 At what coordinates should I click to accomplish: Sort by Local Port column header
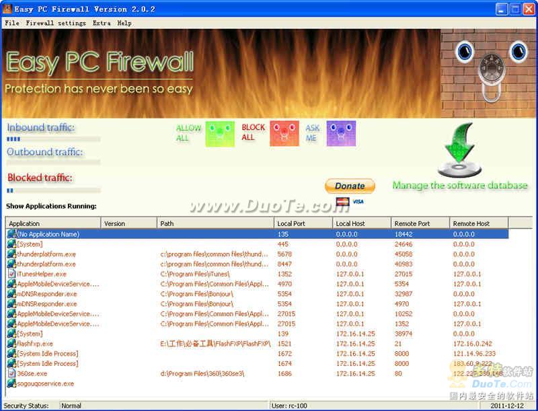point(303,223)
